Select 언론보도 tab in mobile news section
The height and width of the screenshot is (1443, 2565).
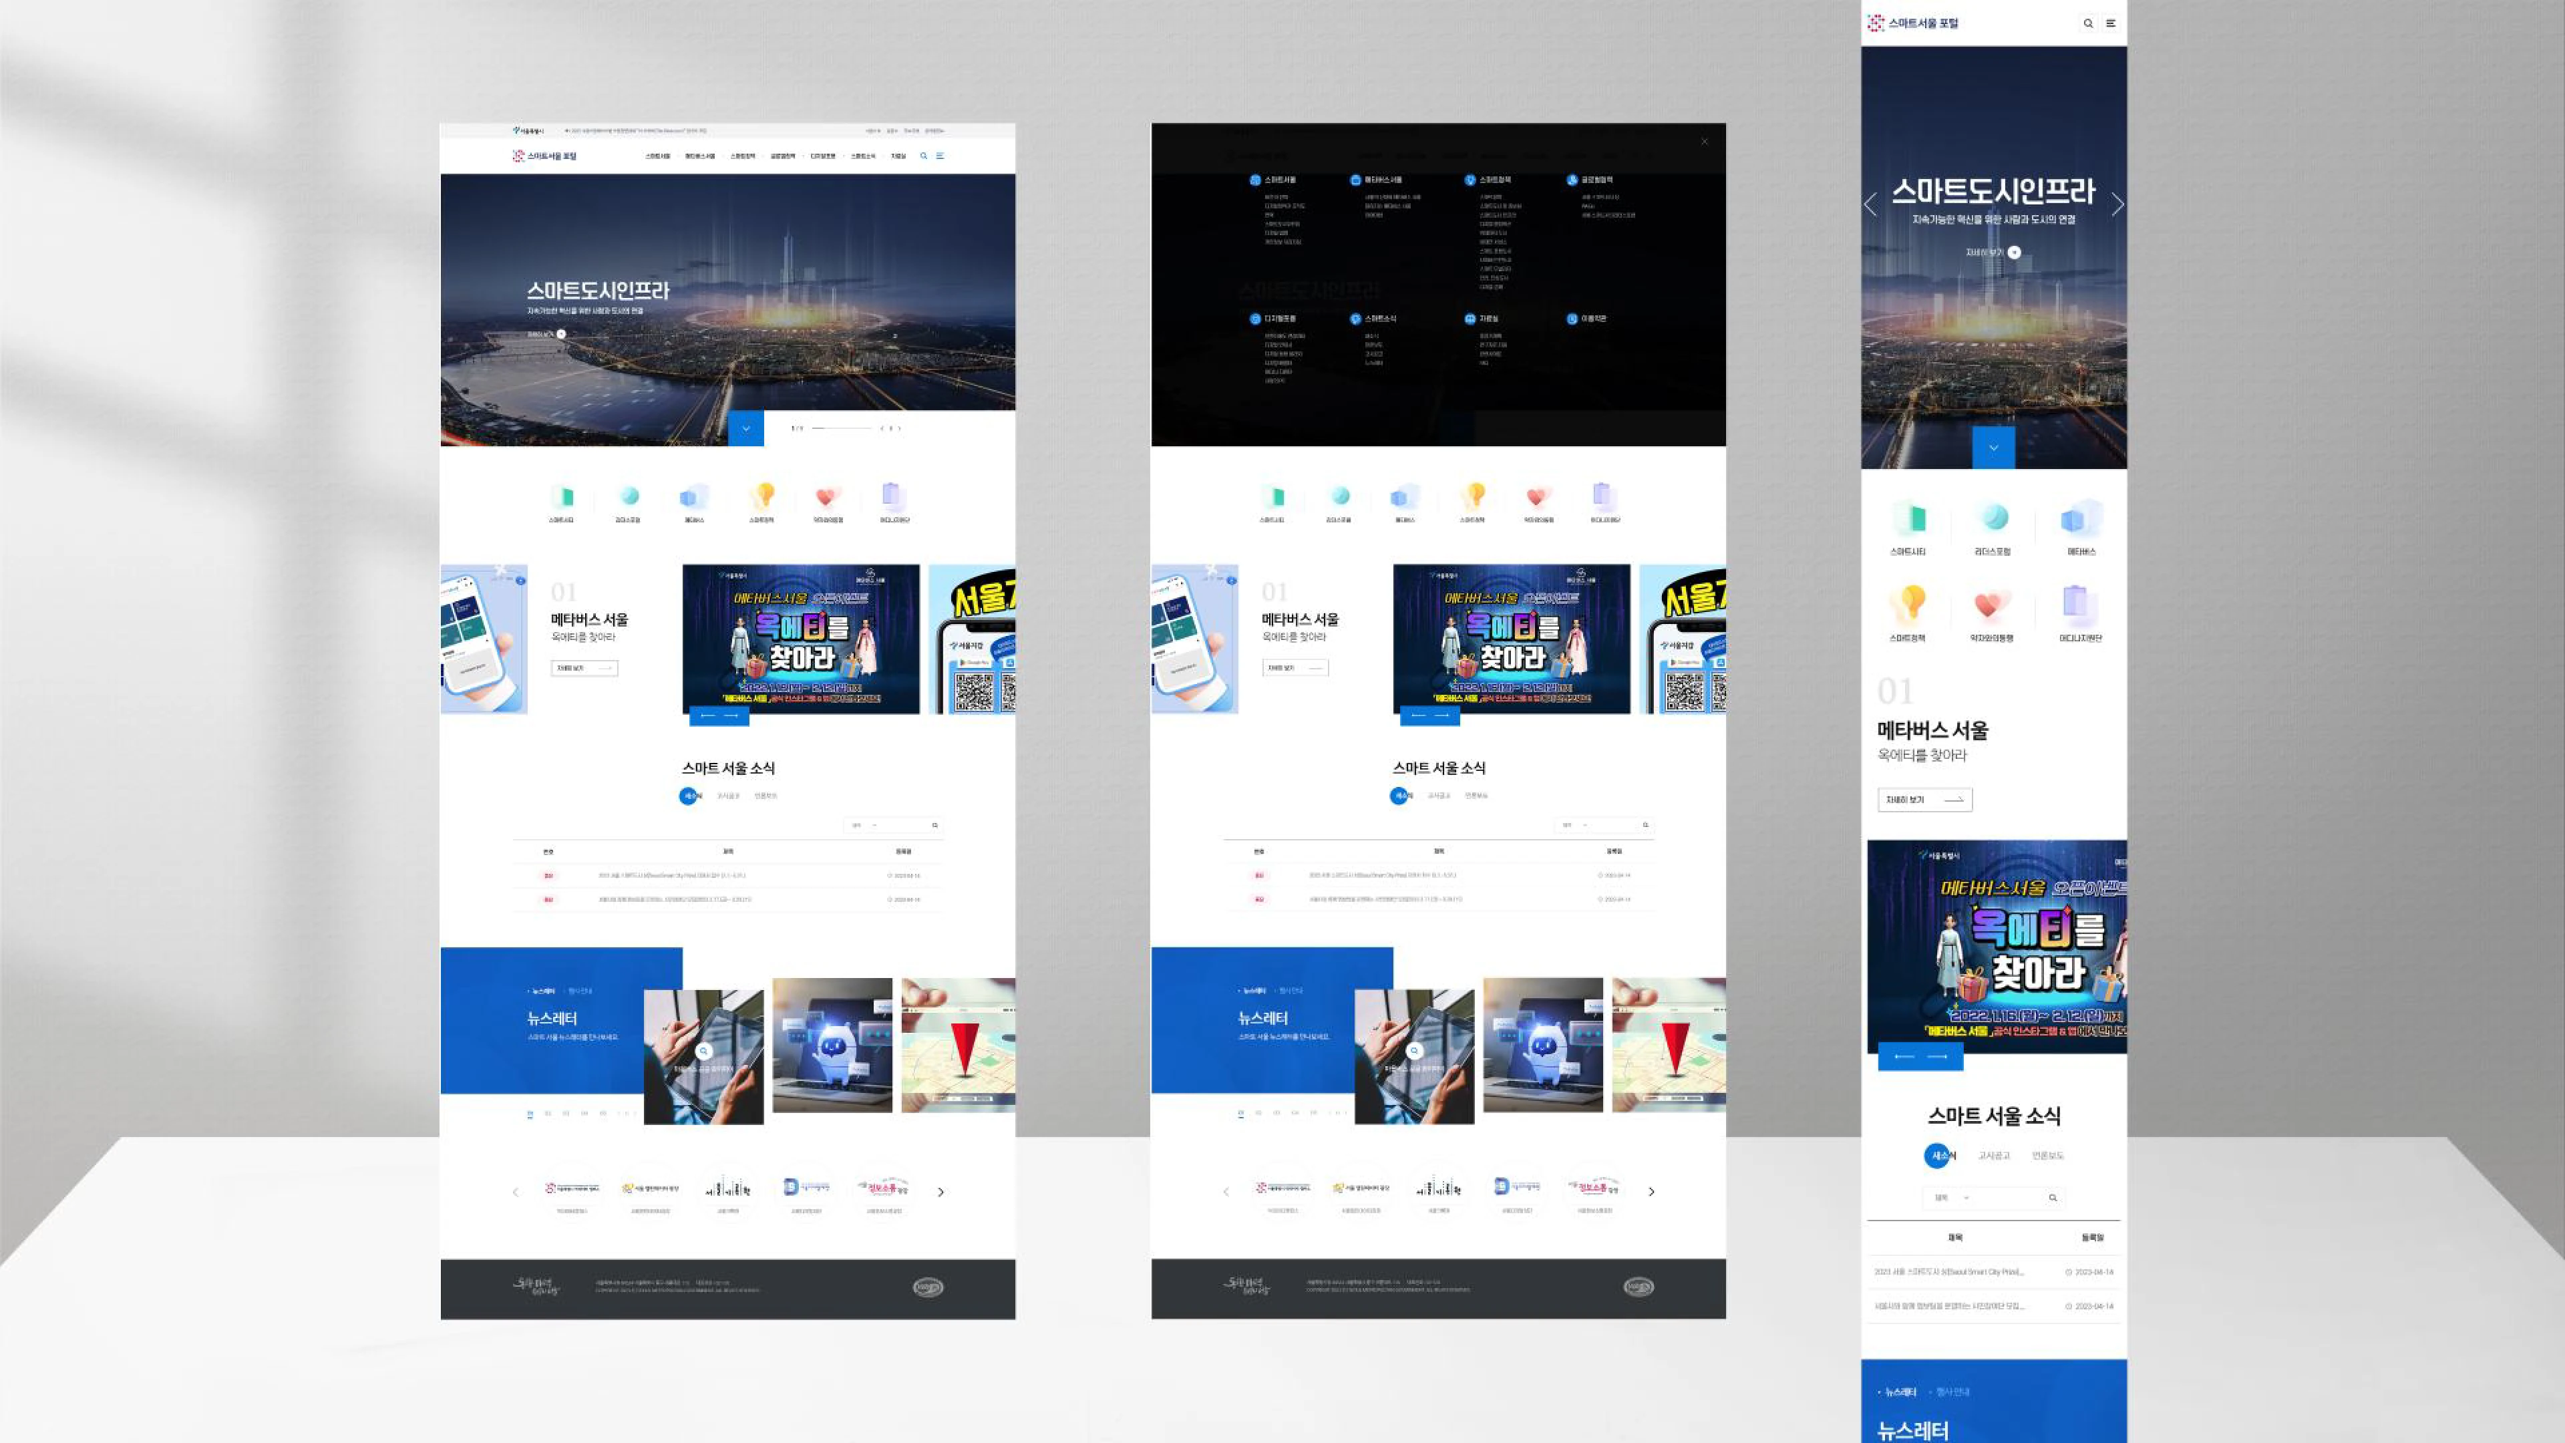point(2048,1156)
